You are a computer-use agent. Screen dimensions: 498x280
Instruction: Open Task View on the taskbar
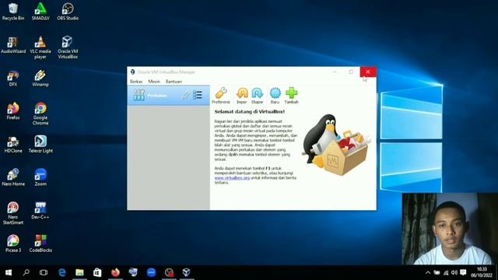click(44, 272)
